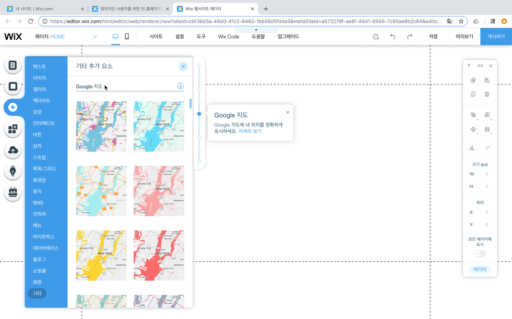Click the delete trash icon in toolbar
This screenshot has height=319, width=512.
[x=487, y=94]
